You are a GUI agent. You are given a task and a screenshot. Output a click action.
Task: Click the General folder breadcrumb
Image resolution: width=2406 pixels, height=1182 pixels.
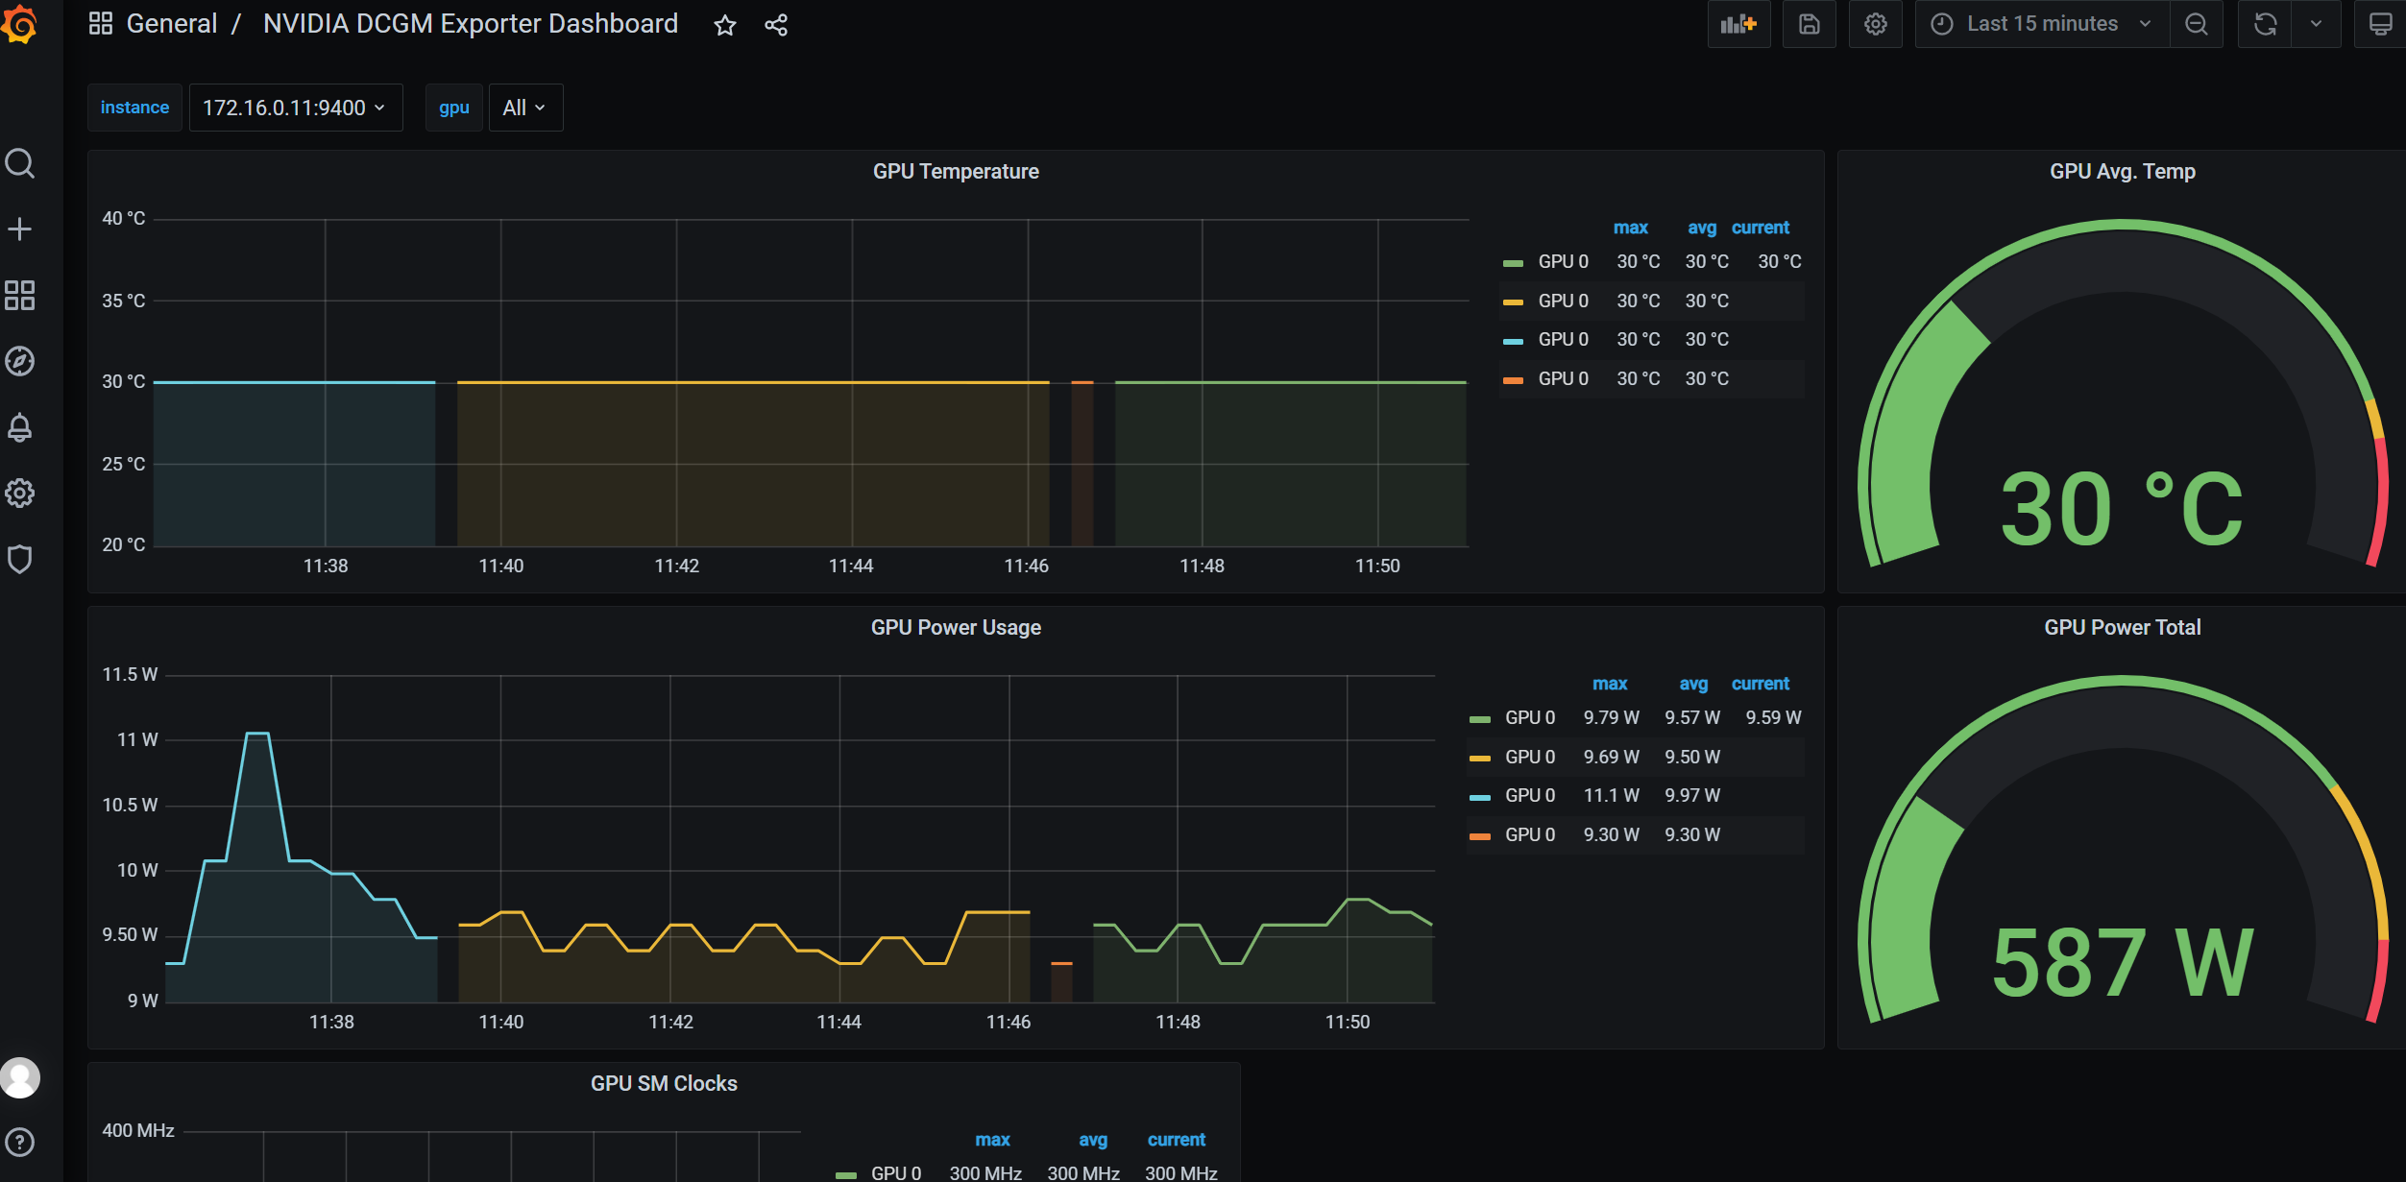click(x=172, y=24)
